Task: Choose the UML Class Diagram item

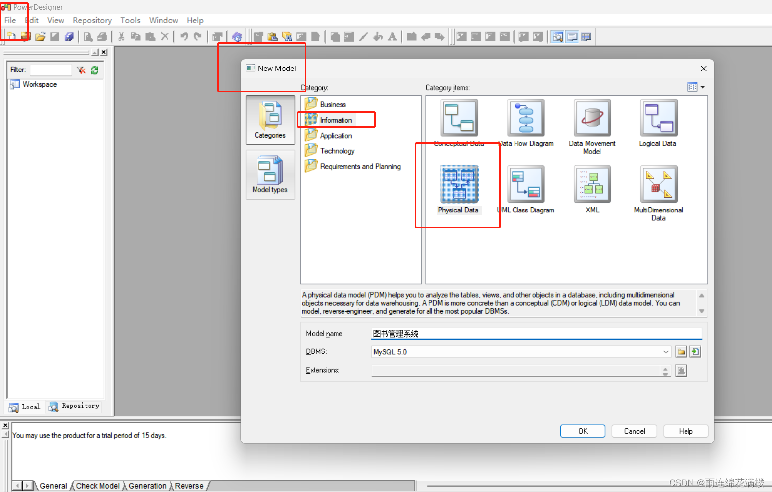Action: tap(526, 190)
